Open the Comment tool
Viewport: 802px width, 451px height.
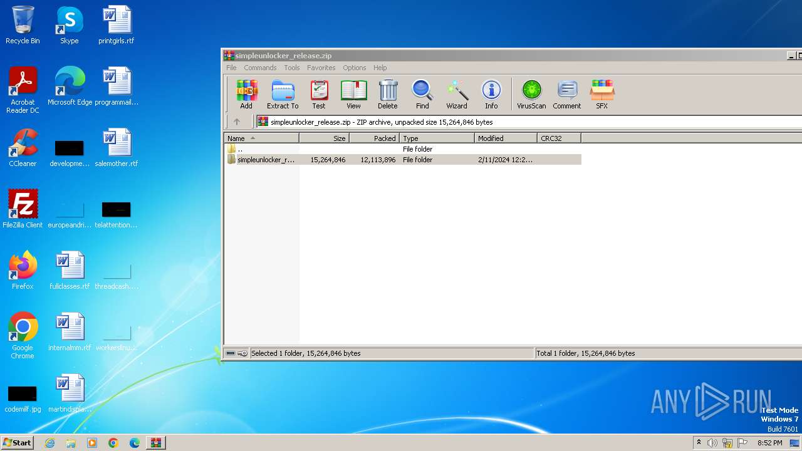[x=567, y=95]
